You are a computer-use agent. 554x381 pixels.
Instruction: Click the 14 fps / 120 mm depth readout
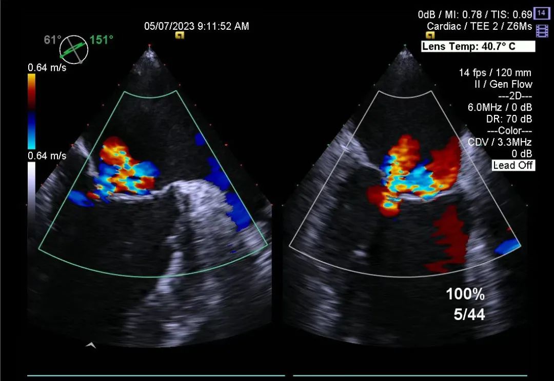495,72
